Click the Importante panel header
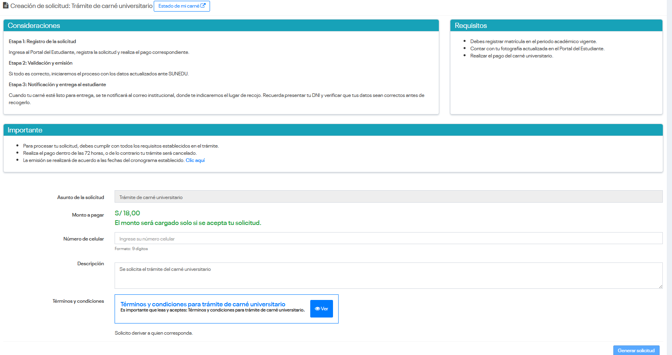The image size is (672, 355). (333, 130)
